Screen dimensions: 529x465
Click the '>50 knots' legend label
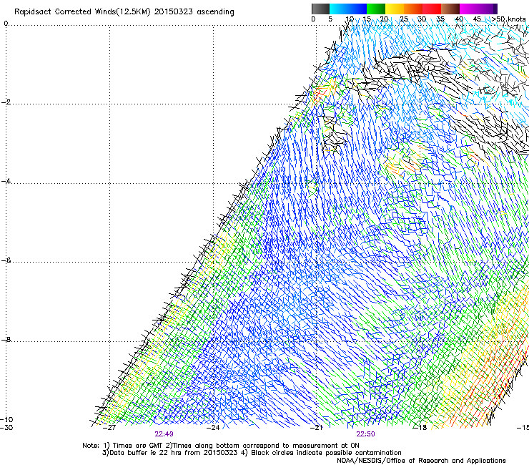(508, 19)
